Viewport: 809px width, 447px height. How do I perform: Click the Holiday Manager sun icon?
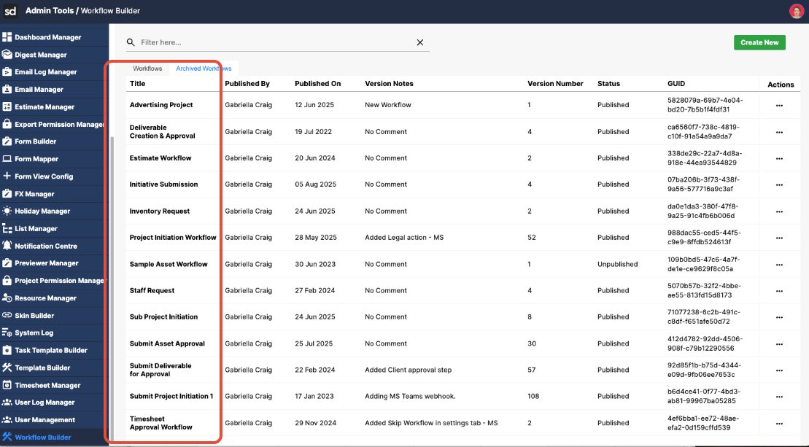pos(7,211)
